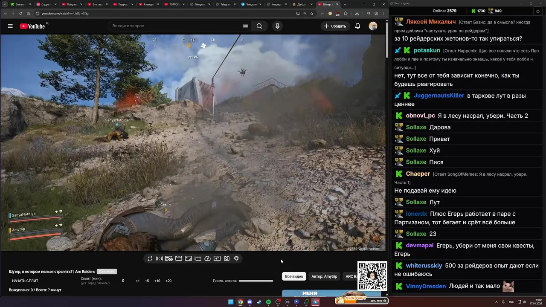Screen dimensions: 546x307
Task: Switch to the Студия browser tab
Action: (x=46, y=4)
